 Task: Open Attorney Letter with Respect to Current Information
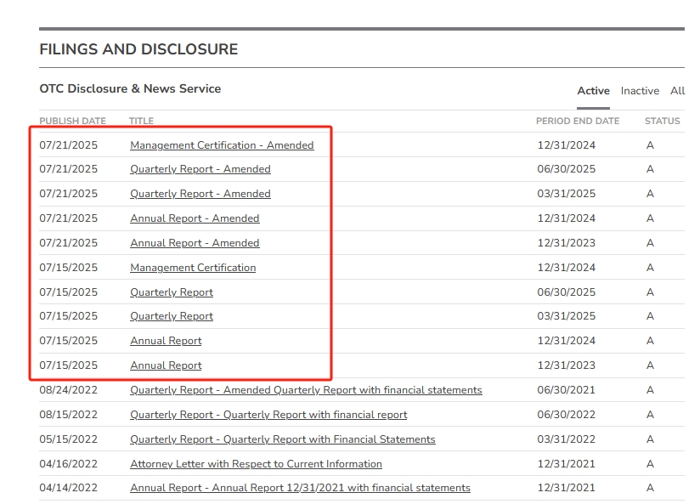256,464
